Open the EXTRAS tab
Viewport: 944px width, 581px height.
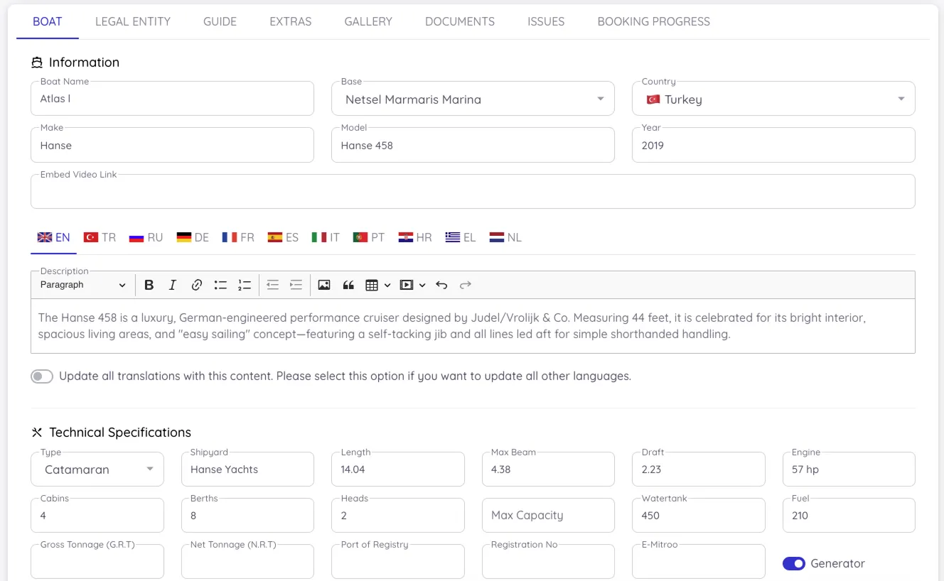pos(291,21)
